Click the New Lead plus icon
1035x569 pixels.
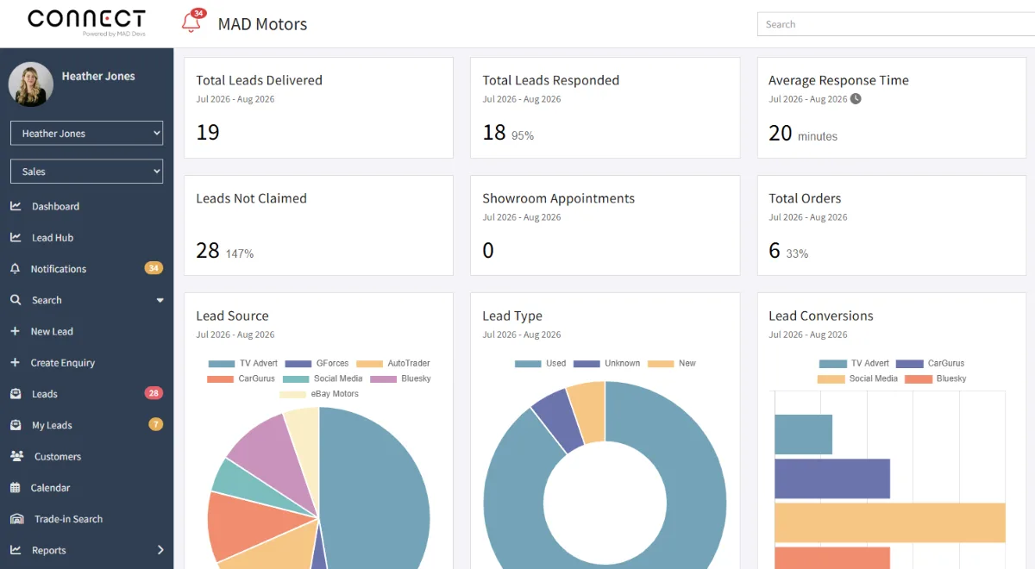click(x=15, y=331)
